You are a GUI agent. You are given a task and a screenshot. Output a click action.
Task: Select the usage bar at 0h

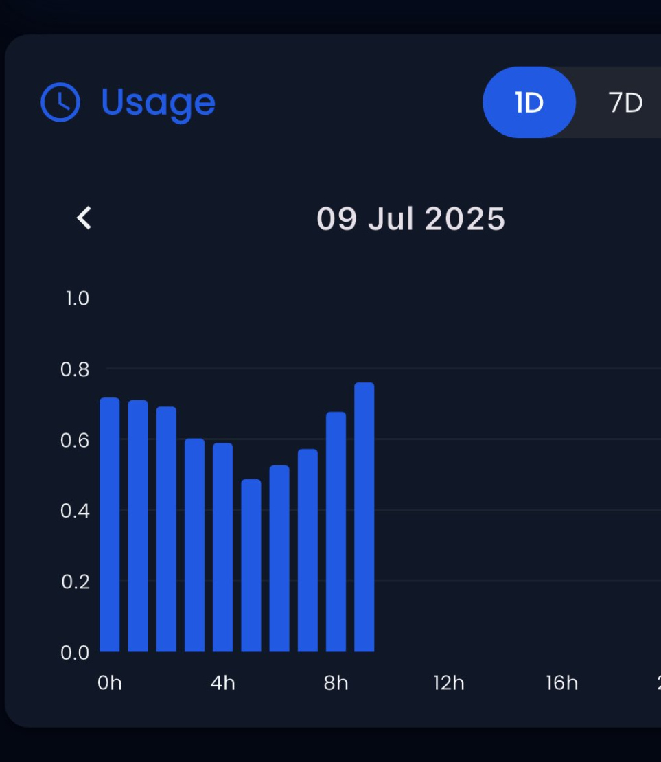tap(110, 525)
